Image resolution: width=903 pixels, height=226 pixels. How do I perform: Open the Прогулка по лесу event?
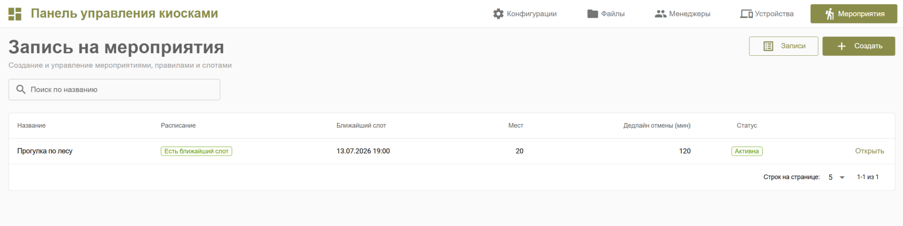pos(869,151)
